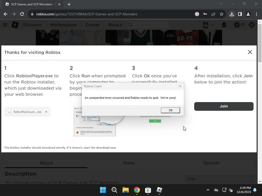Click the browser forward arrow
Screen dimensions: 262x196
click(x=14, y=14)
